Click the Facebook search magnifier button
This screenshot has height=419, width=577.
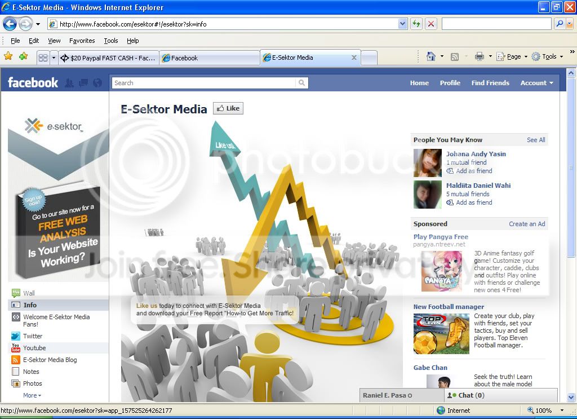(x=302, y=83)
